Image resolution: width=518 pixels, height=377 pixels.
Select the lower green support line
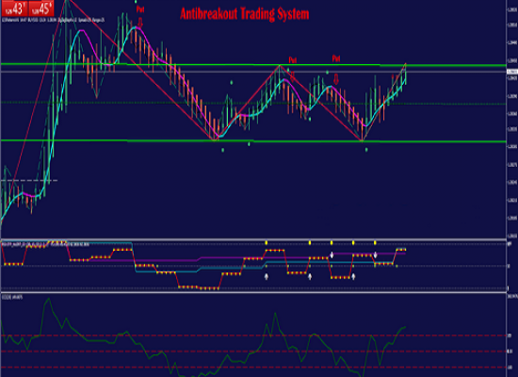click(x=253, y=141)
